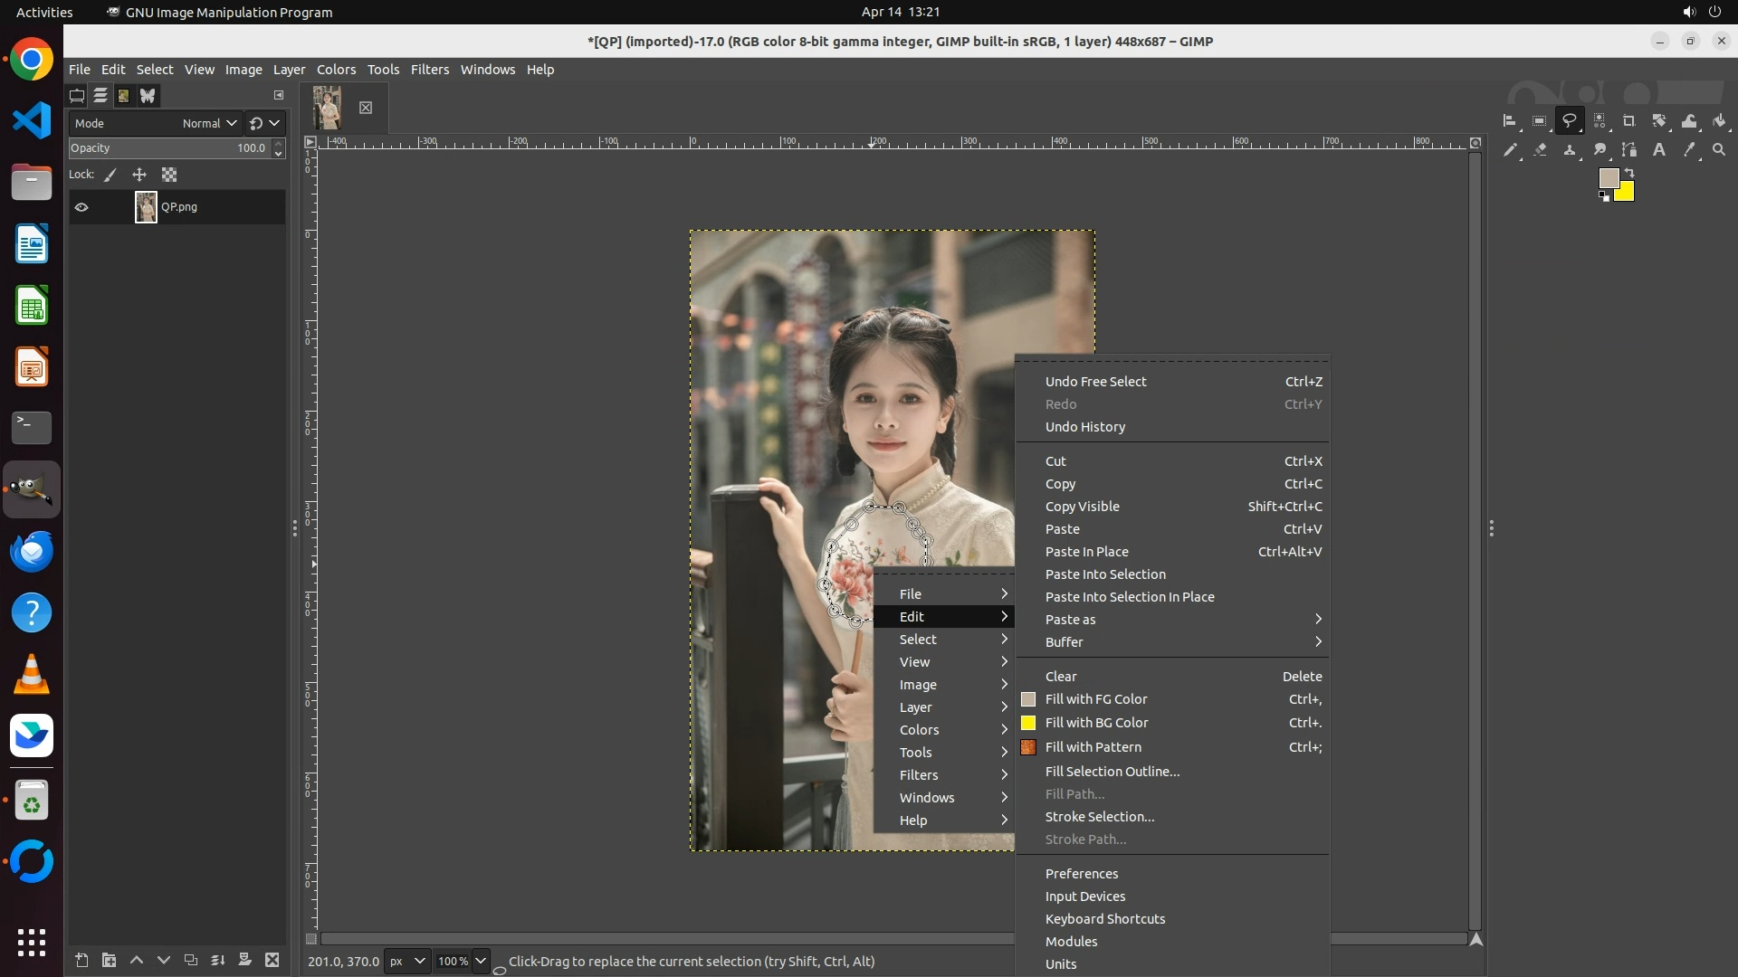Click the new layer icon
Screen dimensions: 1738x977
pos(81,960)
